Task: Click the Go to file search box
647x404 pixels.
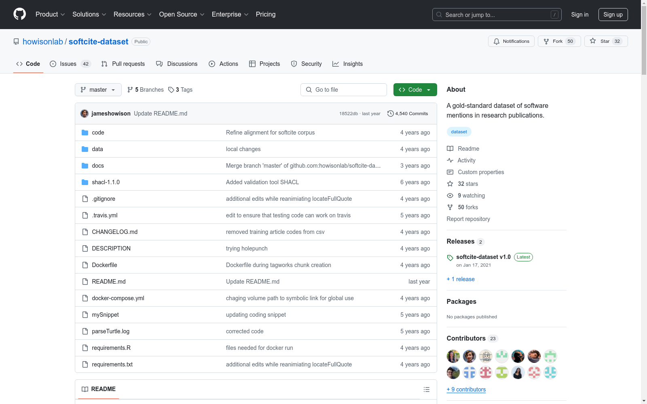Action: (x=344, y=90)
